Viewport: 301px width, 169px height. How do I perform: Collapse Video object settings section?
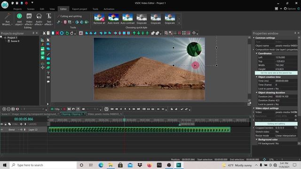254,108
